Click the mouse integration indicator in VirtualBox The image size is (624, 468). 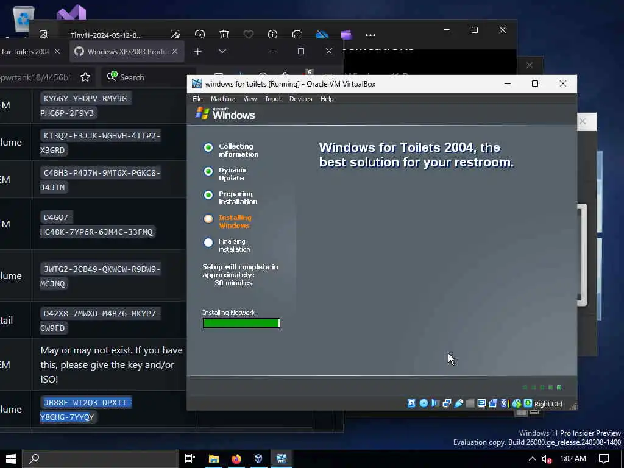[517, 403]
